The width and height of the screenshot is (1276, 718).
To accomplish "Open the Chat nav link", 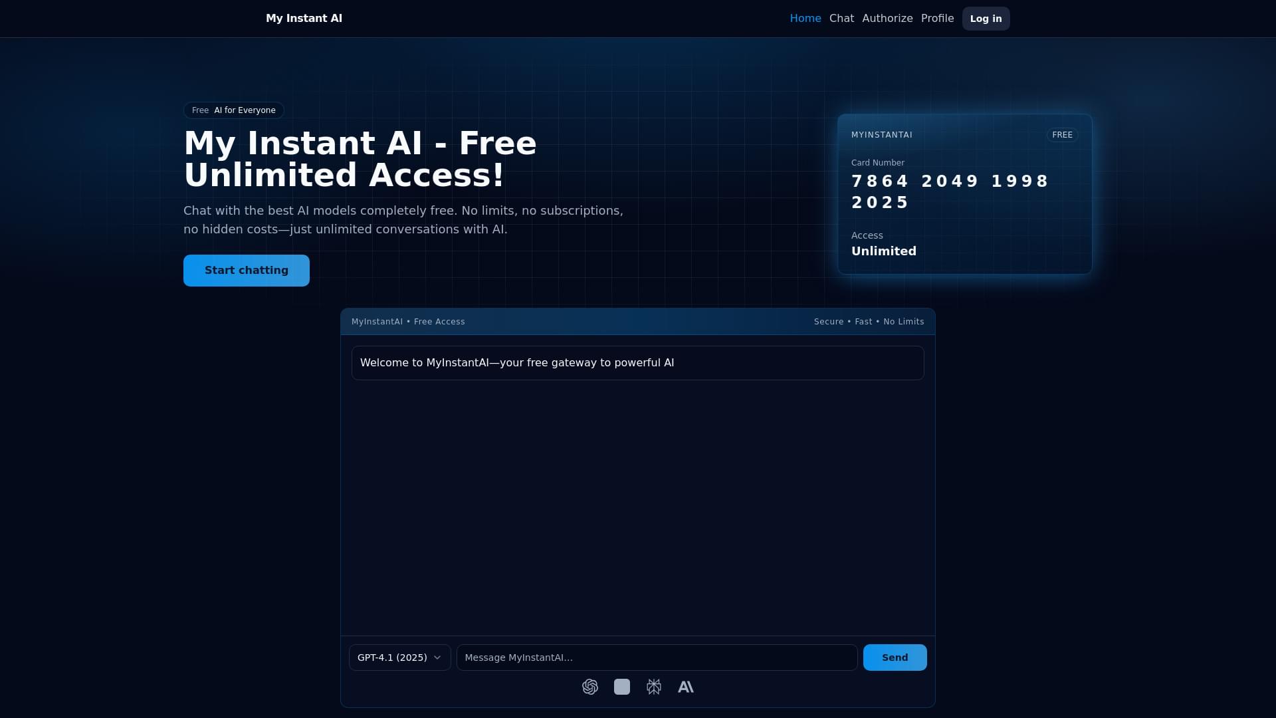I will click(x=841, y=19).
